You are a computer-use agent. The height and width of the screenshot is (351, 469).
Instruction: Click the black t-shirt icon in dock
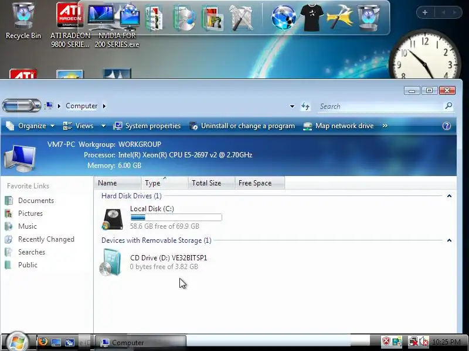pyautogui.click(x=312, y=18)
